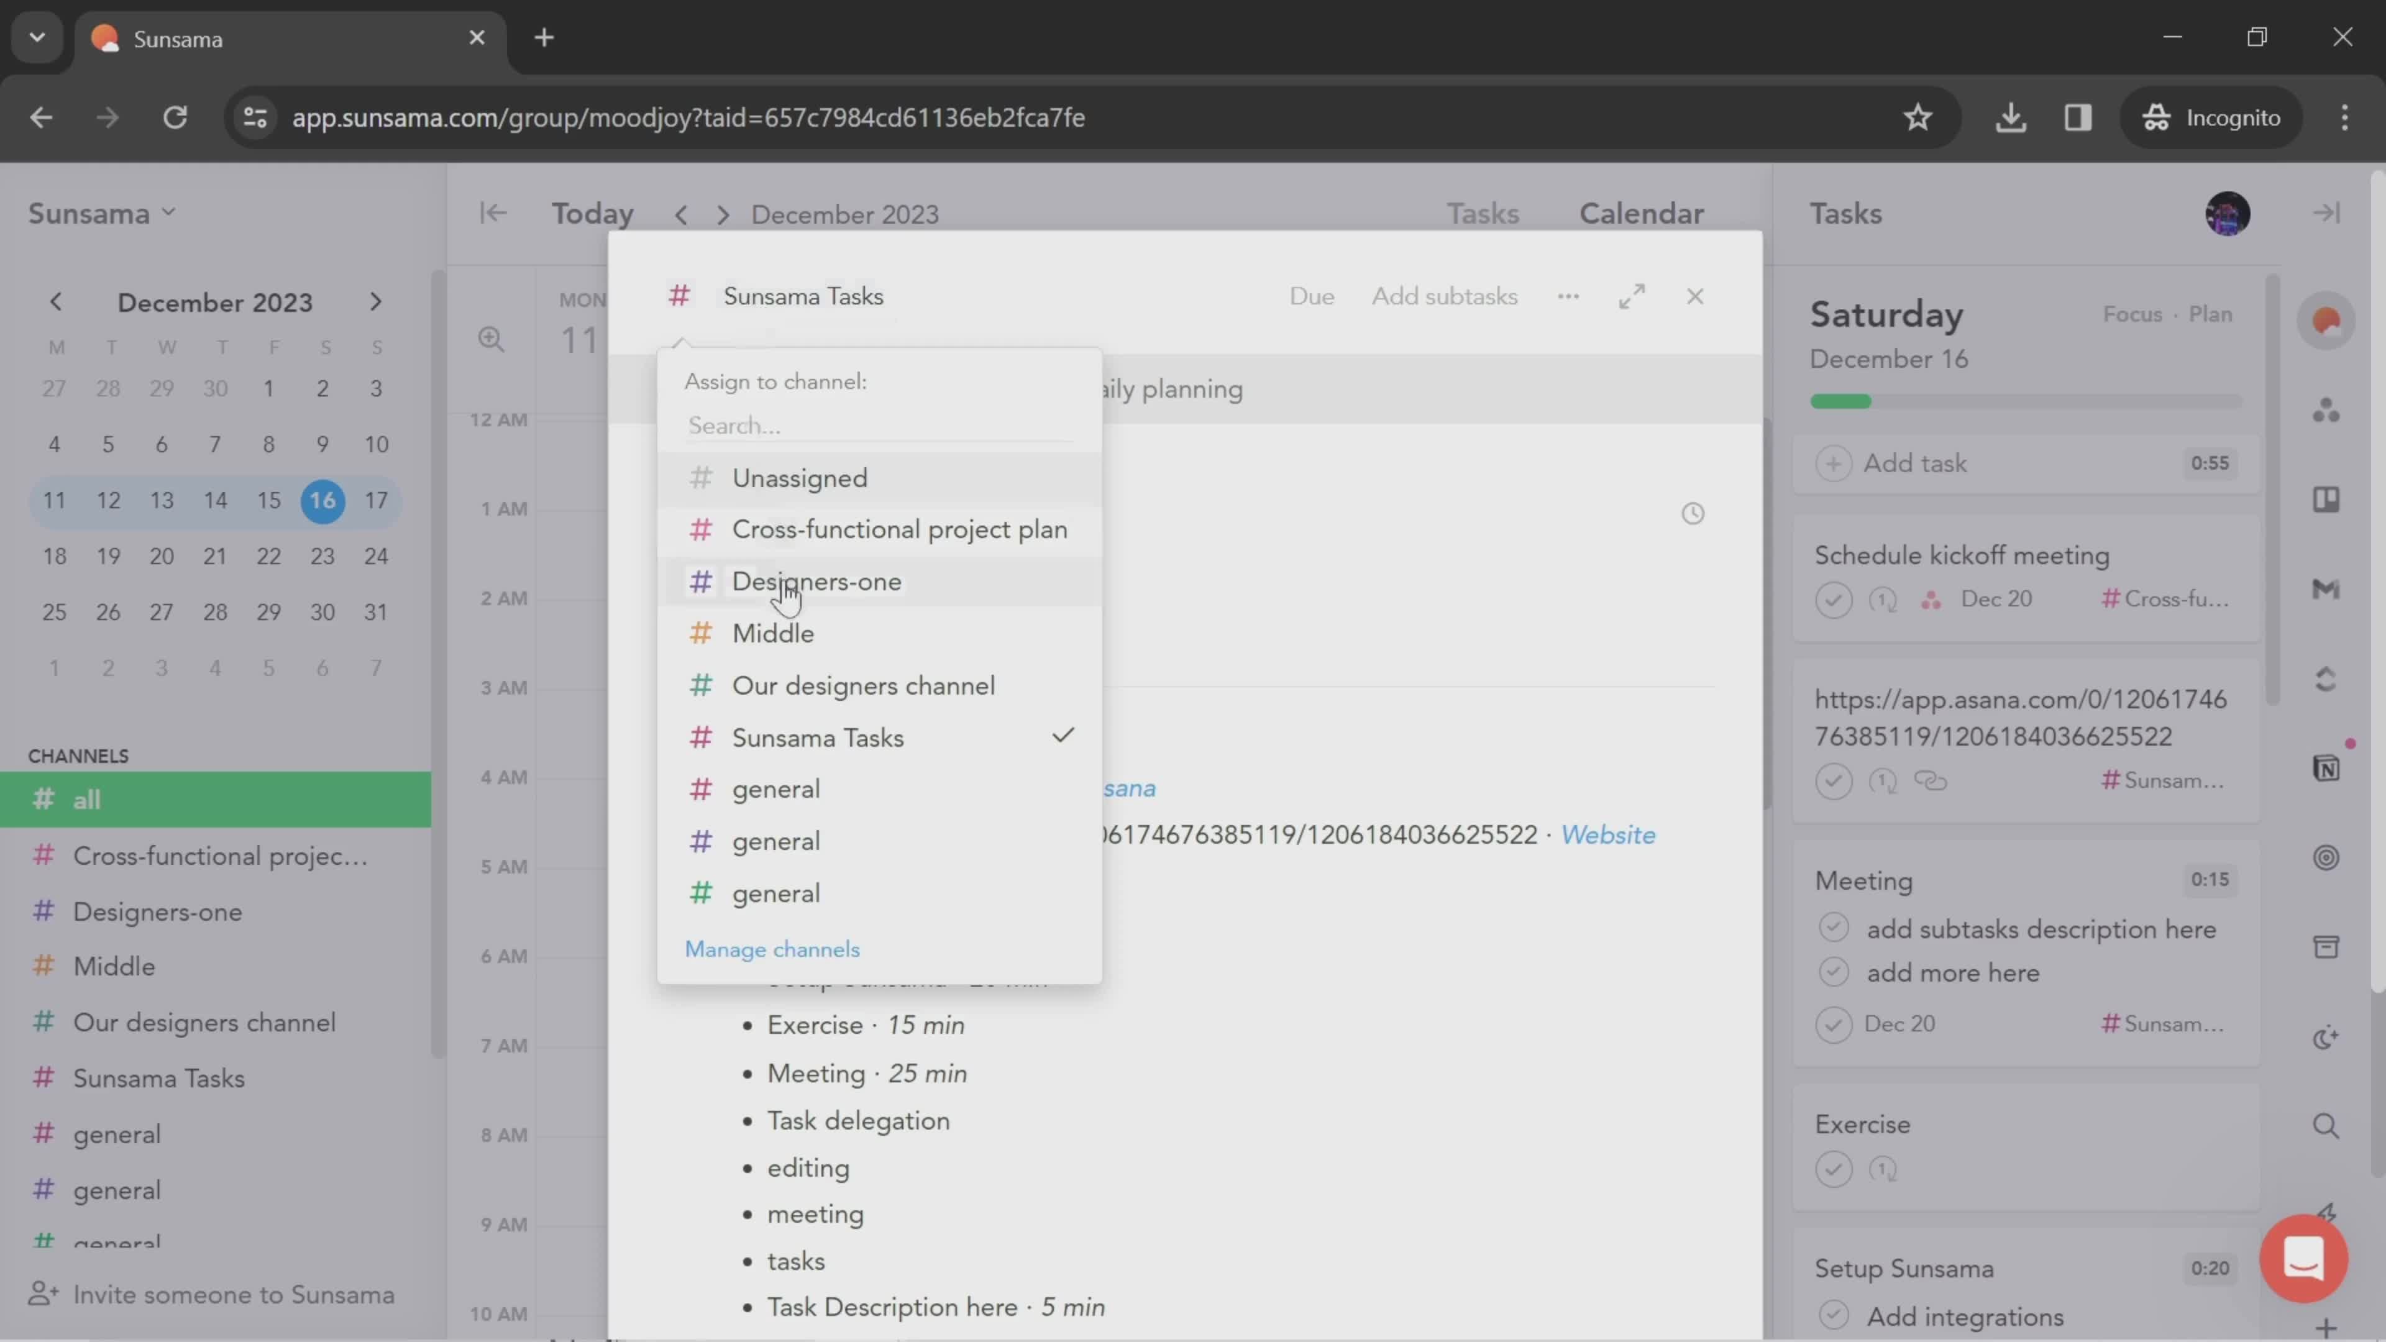Image resolution: width=2386 pixels, height=1342 pixels.
Task: Assign to Middle channel in dropdown
Action: coord(879,634)
